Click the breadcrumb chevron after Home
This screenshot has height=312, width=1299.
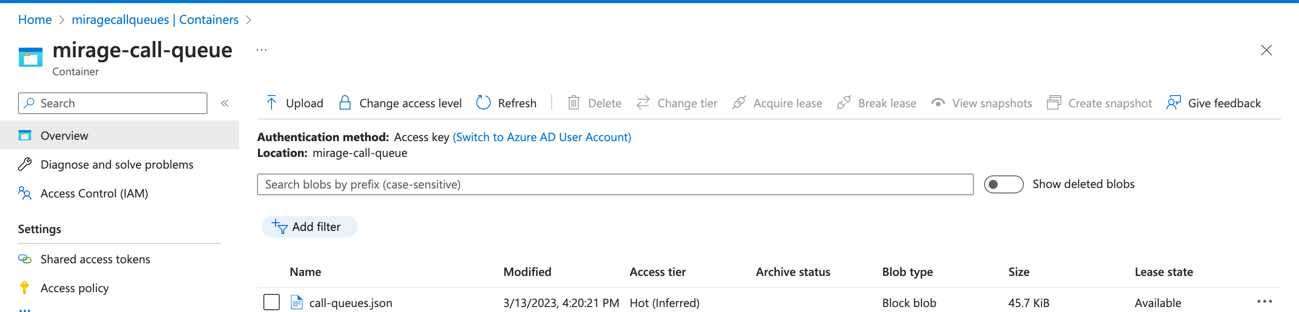[x=62, y=20]
